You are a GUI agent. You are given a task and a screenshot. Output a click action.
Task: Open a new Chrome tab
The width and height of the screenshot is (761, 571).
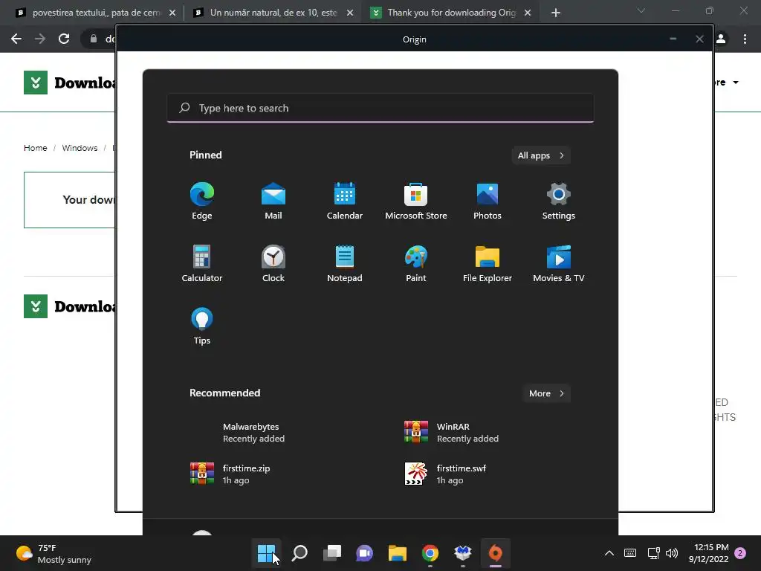point(556,13)
